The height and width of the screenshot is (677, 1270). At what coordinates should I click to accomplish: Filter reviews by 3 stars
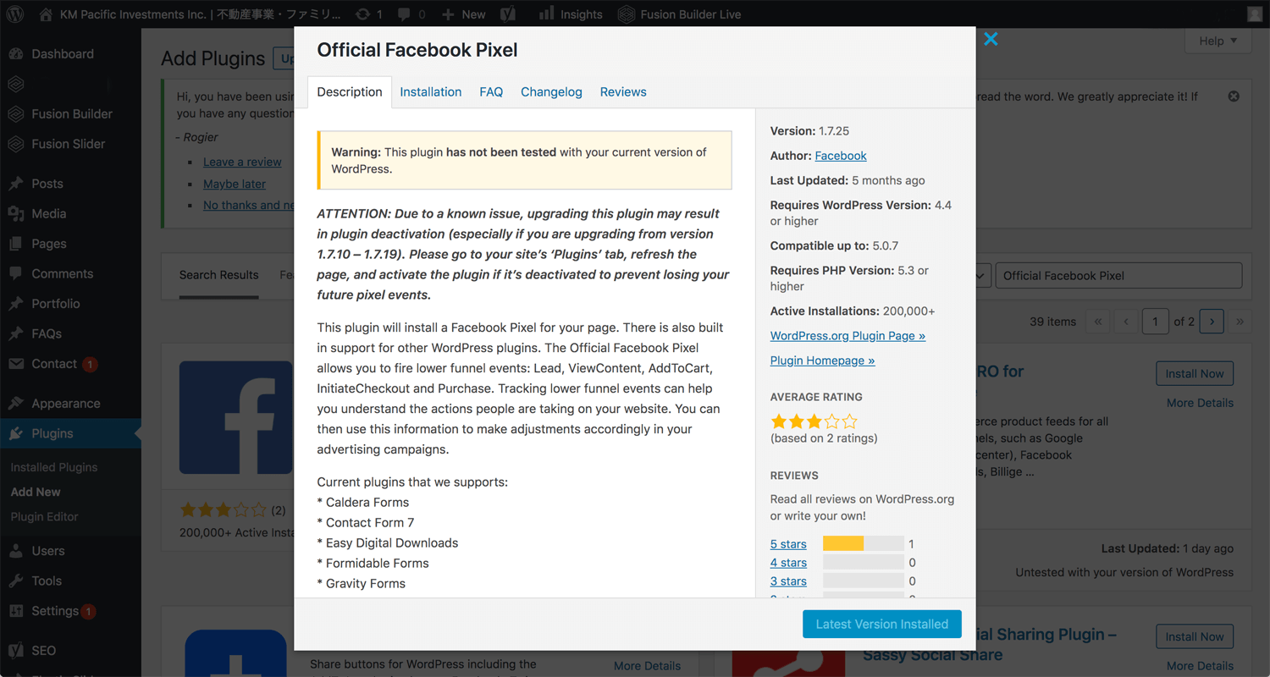[788, 581]
